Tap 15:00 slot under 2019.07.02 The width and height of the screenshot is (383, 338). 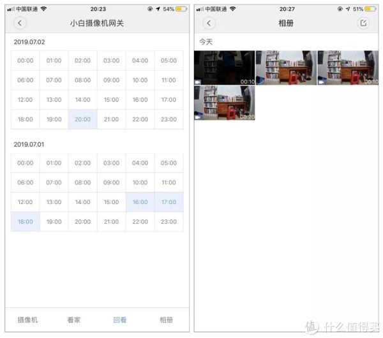click(x=111, y=99)
